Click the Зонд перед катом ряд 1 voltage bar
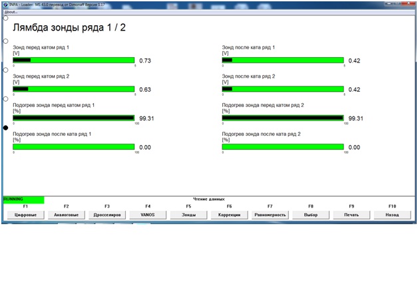 74,60
